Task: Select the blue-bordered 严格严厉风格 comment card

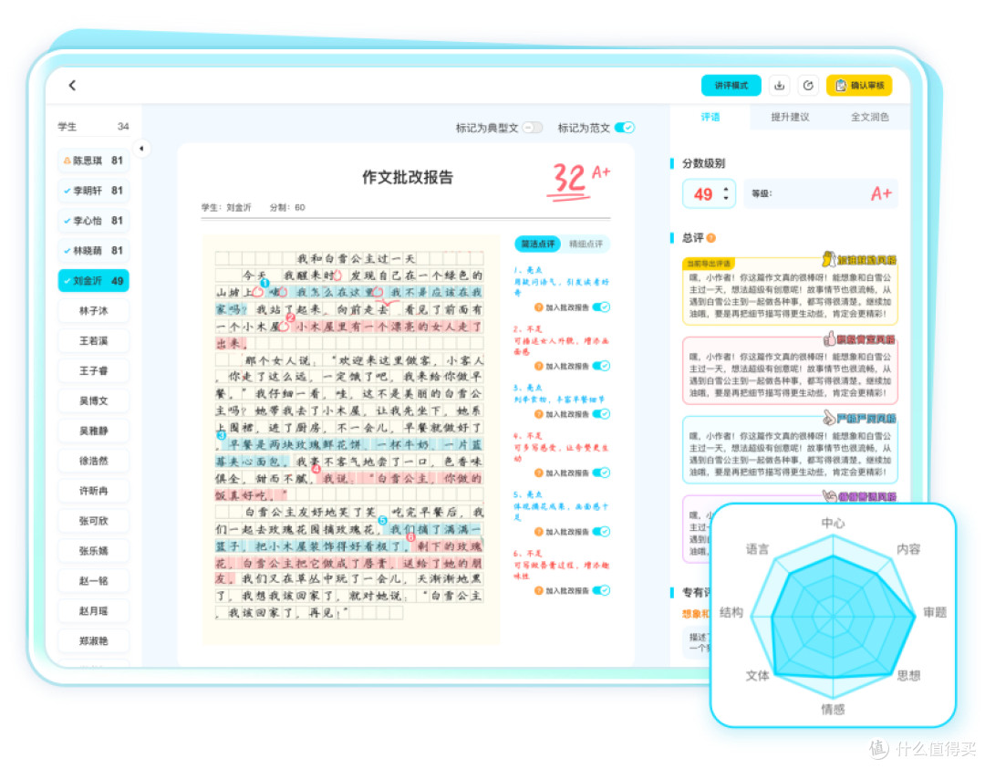Action: 790,449
